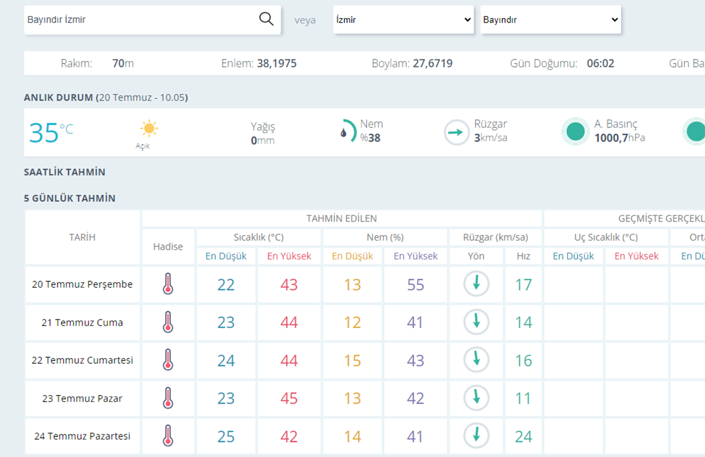The height and width of the screenshot is (457, 705).
Task: Click the Hadise column header
Action: click(x=168, y=246)
